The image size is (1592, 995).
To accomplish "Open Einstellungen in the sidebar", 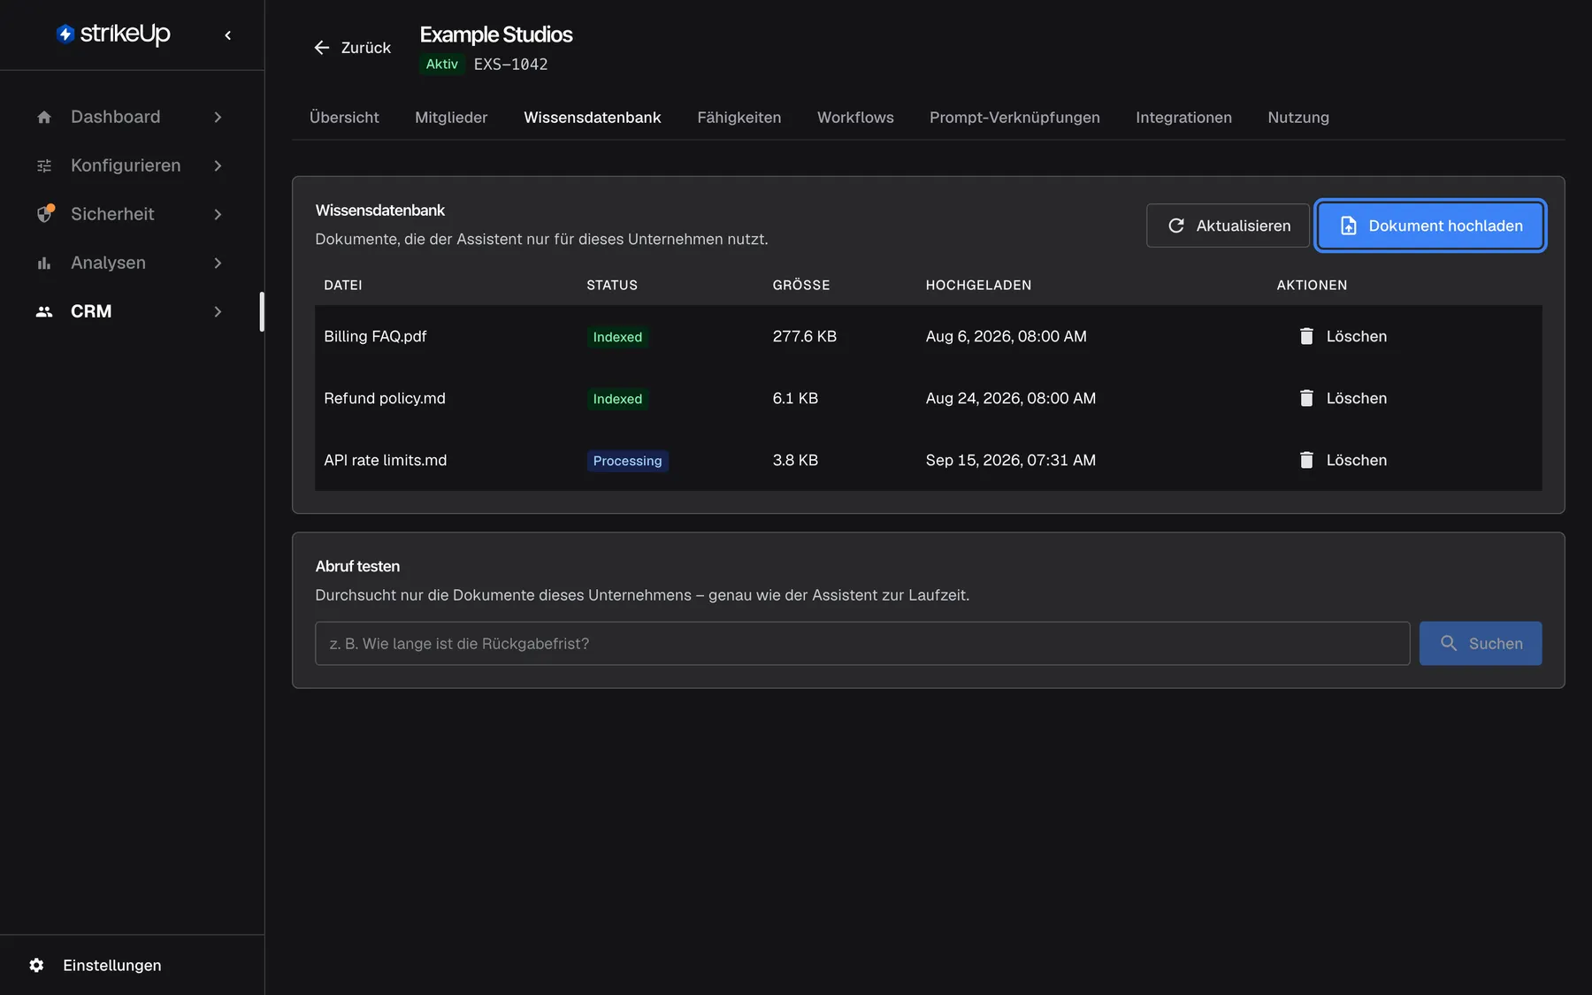I will (112, 965).
